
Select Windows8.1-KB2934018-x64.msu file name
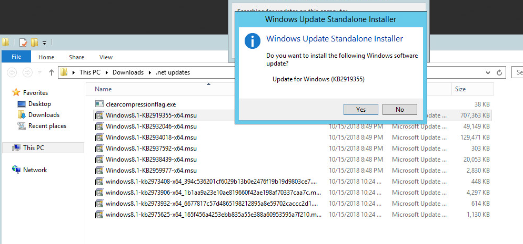151,137
